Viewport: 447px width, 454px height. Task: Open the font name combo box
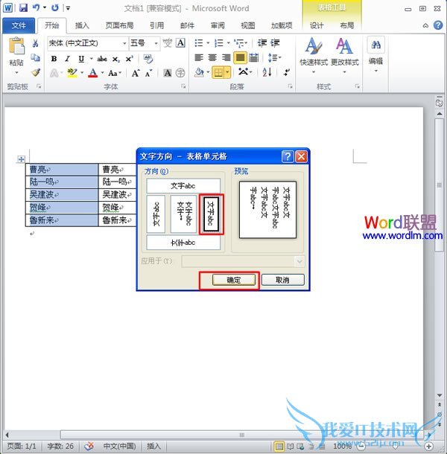[x=87, y=43]
